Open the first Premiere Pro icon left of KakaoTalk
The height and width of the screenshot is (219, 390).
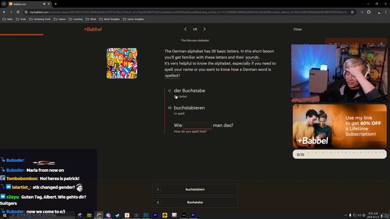click(155, 215)
